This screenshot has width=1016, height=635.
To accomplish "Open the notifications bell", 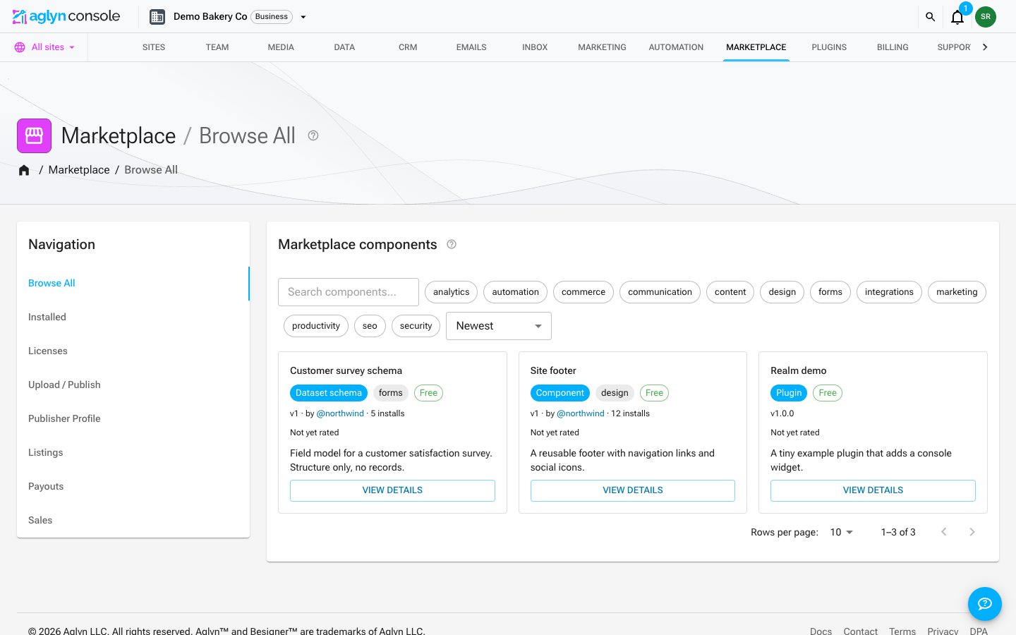I will pyautogui.click(x=957, y=17).
